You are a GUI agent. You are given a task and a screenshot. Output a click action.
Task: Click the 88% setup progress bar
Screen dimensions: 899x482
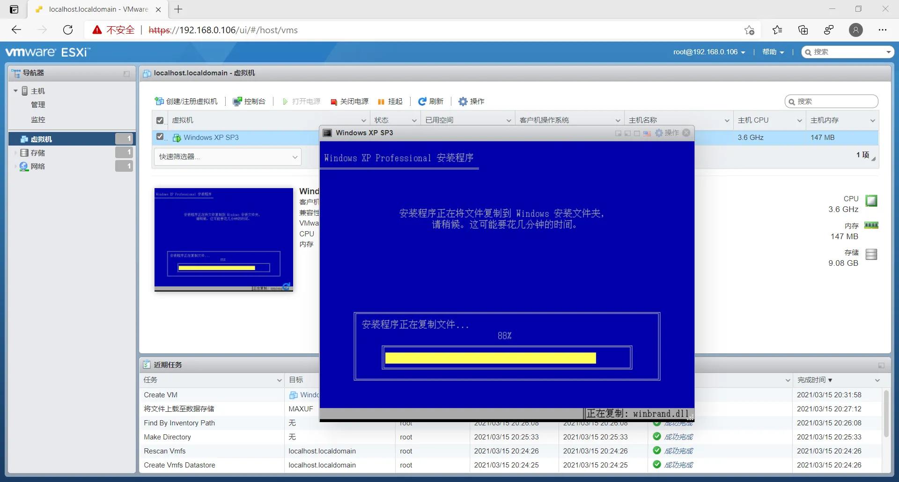pos(507,358)
